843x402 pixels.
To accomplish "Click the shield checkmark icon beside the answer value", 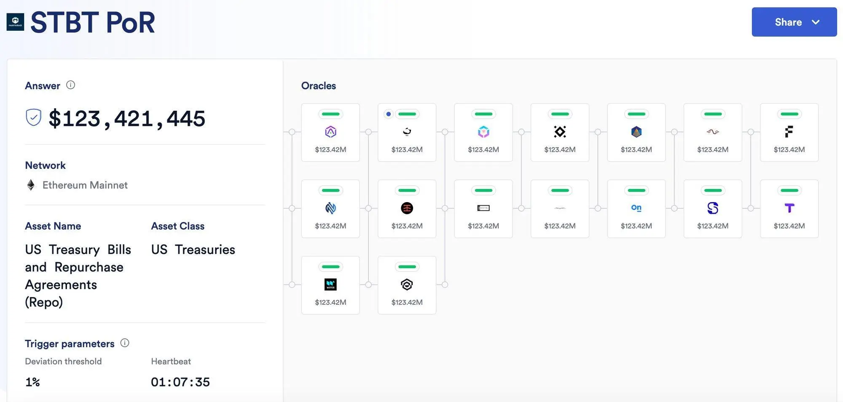I will [33, 117].
